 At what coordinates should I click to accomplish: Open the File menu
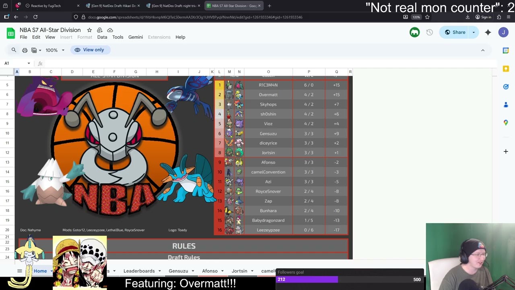(23, 37)
